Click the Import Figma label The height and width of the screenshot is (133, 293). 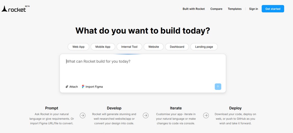click(x=94, y=87)
